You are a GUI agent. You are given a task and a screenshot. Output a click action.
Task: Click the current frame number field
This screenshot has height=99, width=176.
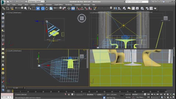(155, 97)
